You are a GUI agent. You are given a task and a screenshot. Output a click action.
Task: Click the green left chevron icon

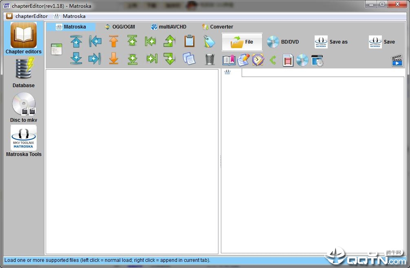(x=273, y=60)
